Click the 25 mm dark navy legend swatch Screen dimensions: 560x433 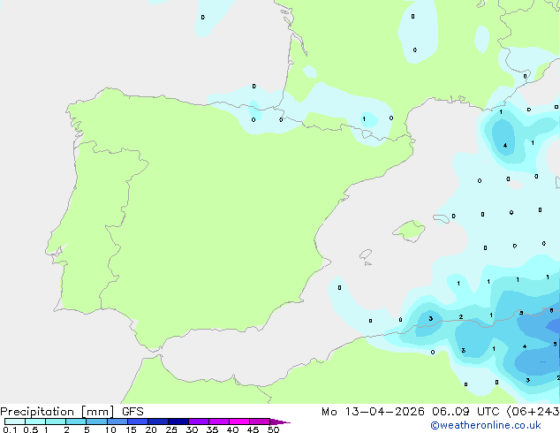pyautogui.click(x=178, y=422)
